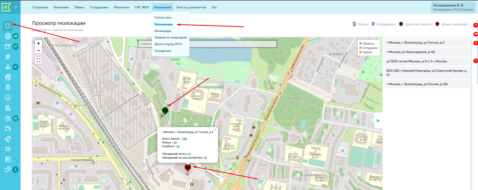Open the Абоненты top menu item
The height and width of the screenshot is (190, 478).
click(122, 7)
